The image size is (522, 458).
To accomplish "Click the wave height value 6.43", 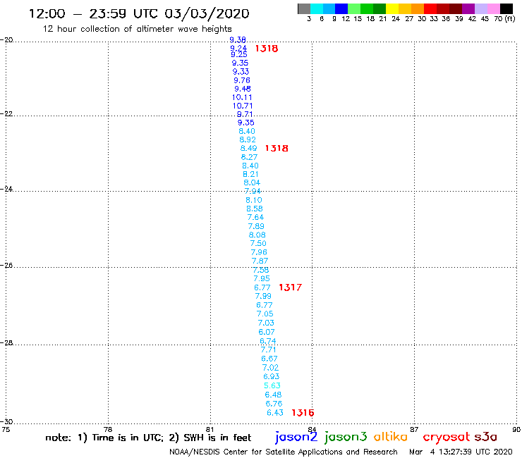I will [x=275, y=413].
